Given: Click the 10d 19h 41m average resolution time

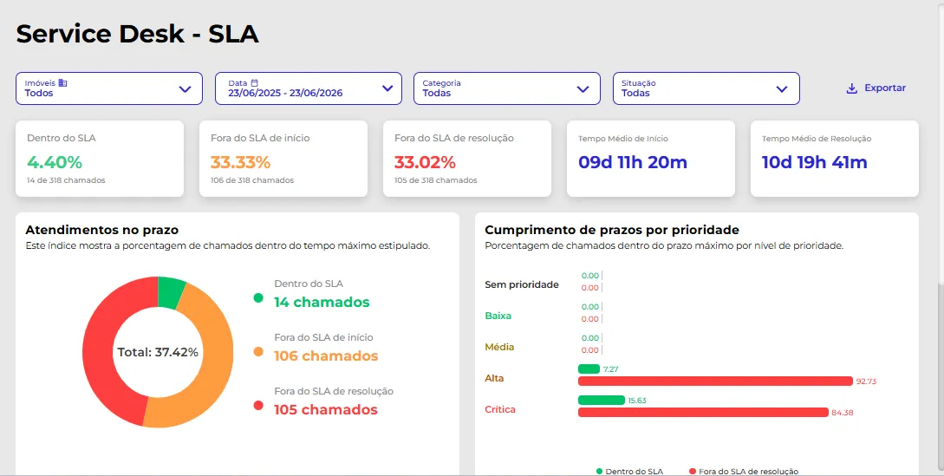Looking at the screenshot, I should point(815,162).
